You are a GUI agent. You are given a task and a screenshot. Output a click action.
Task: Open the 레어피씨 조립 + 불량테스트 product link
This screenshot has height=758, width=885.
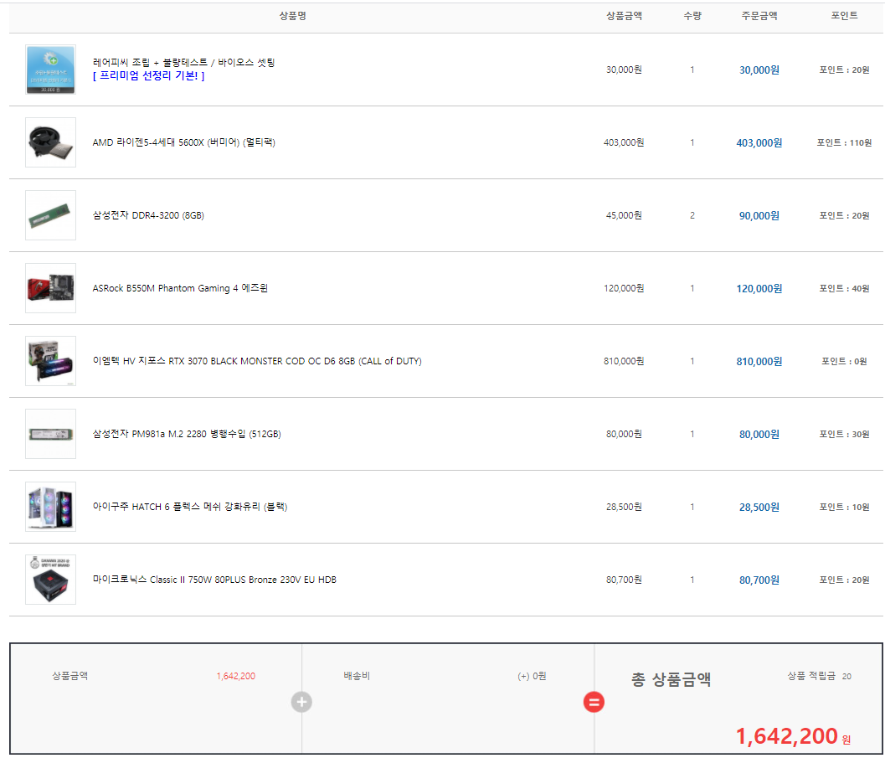click(x=183, y=62)
